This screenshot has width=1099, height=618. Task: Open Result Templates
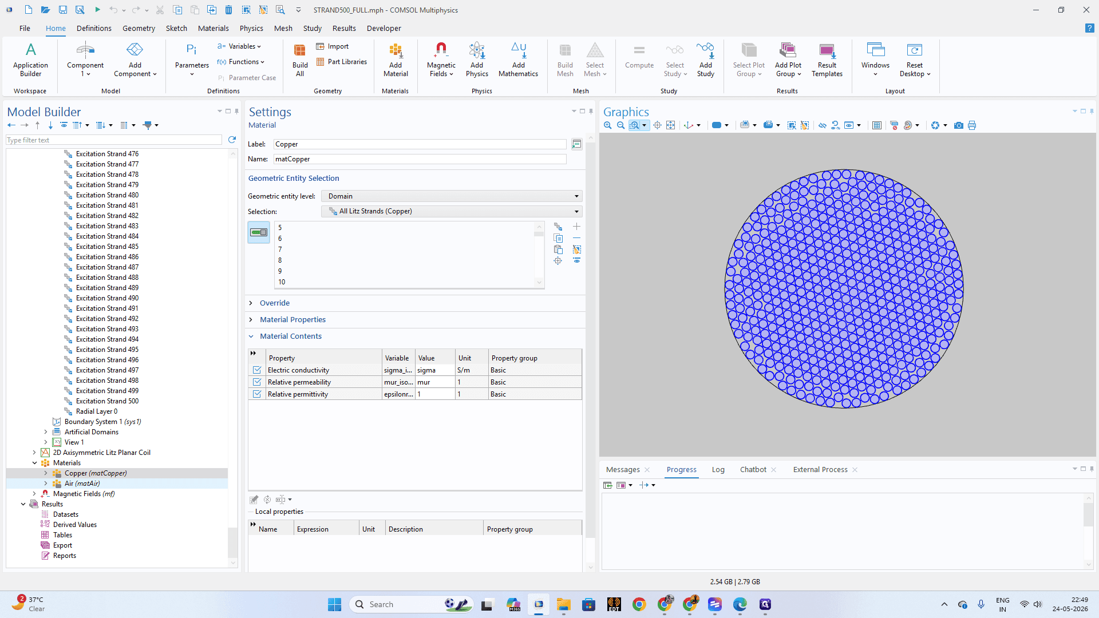pos(827,60)
